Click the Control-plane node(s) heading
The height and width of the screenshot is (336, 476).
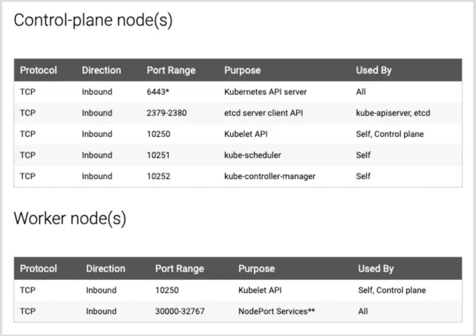click(93, 20)
